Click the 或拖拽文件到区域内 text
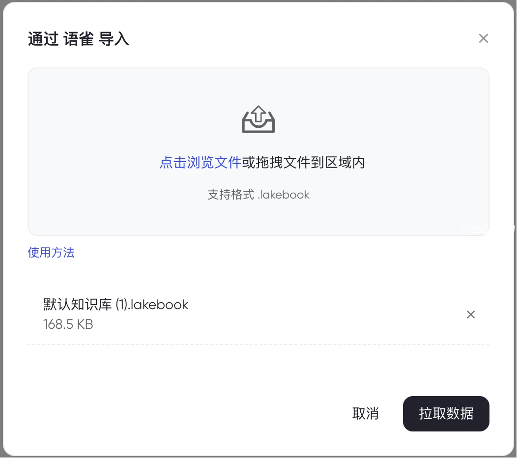This screenshot has width=517, height=458. [x=303, y=162]
